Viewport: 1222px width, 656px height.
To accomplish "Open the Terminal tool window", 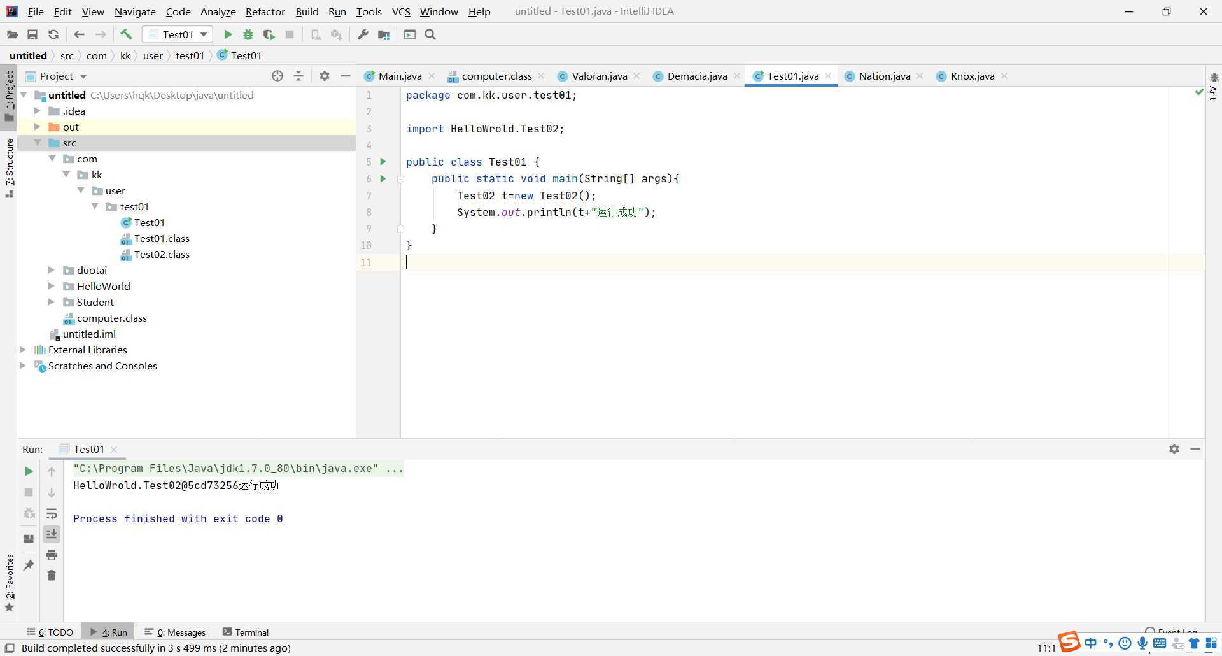I will click(246, 632).
